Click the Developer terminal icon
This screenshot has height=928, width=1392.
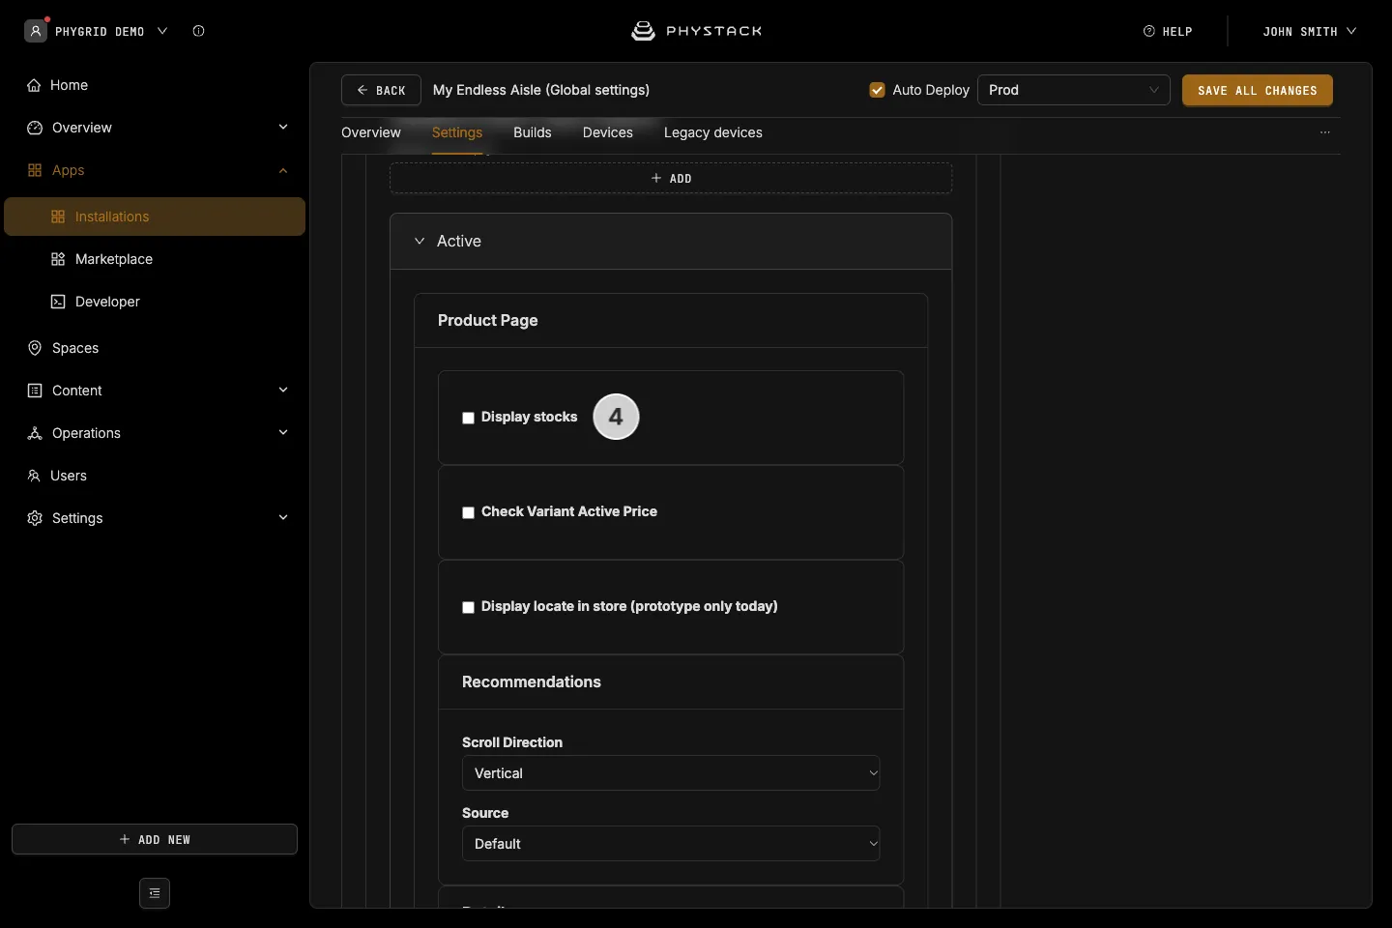(x=58, y=302)
